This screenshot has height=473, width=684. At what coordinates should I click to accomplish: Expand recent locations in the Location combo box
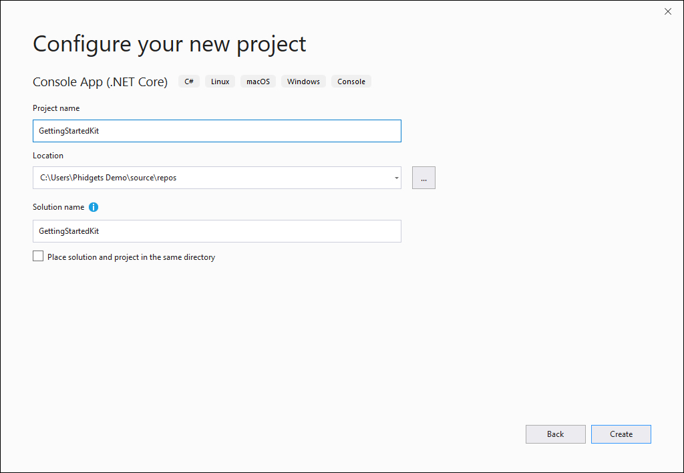396,177
